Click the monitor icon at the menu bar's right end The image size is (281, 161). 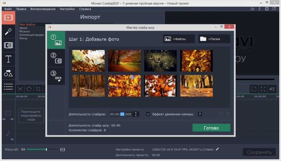click(274, 9)
